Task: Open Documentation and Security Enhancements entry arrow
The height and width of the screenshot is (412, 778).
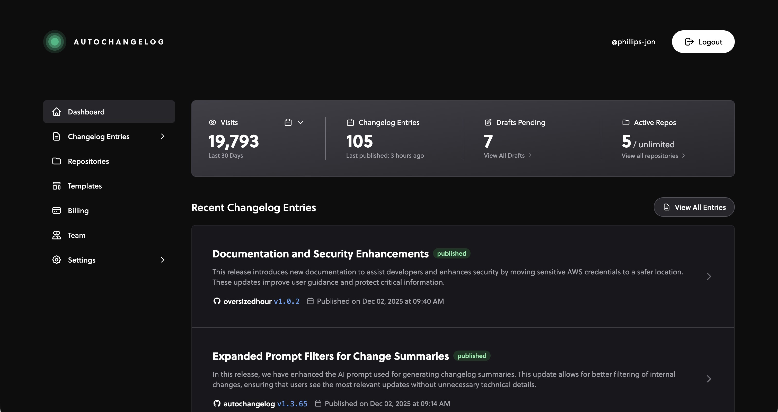Action: click(709, 276)
